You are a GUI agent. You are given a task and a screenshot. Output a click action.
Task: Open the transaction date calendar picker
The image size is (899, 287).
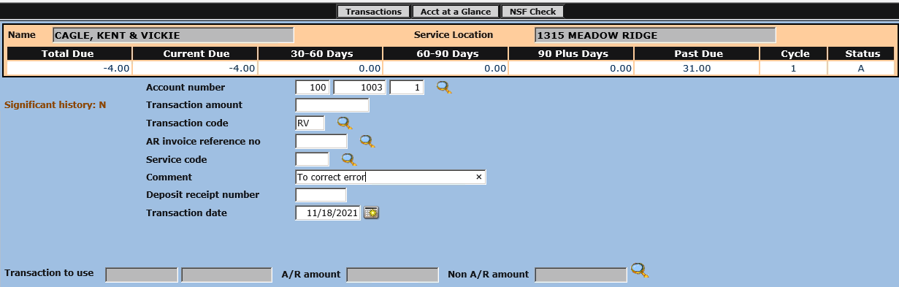coord(372,213)
